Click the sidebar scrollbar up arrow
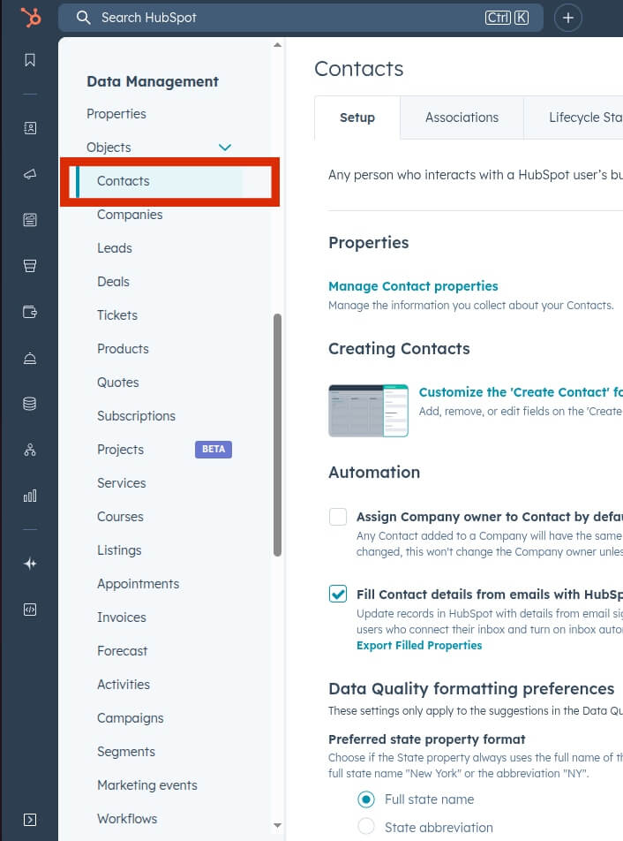Screen dimensions: 623x841 [x=277, y=45]
